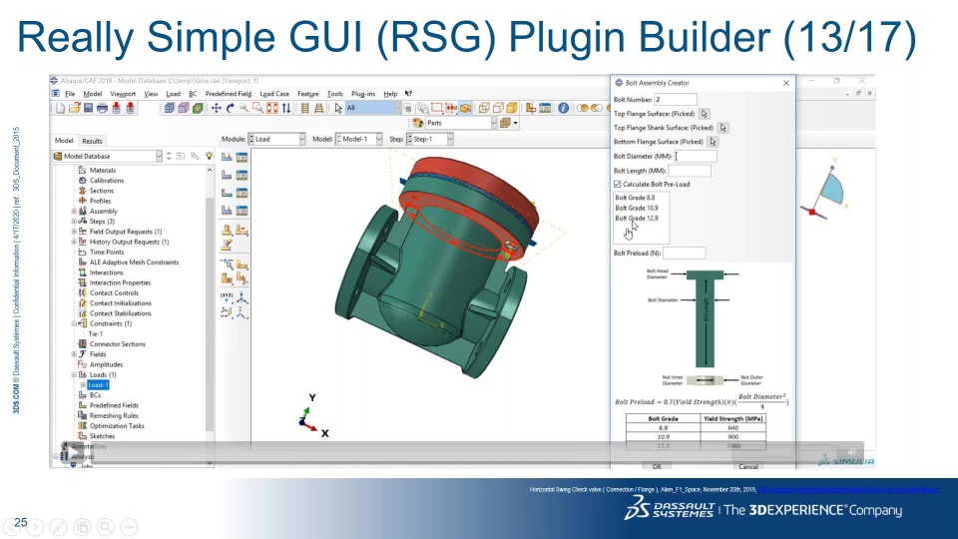This screenshot has width=958, height=539.
Task: Select the Rotate View tool
Action: [x=230, y=108]
